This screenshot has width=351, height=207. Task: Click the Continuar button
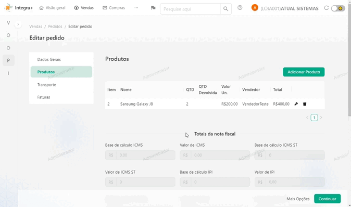pos(327,199)
